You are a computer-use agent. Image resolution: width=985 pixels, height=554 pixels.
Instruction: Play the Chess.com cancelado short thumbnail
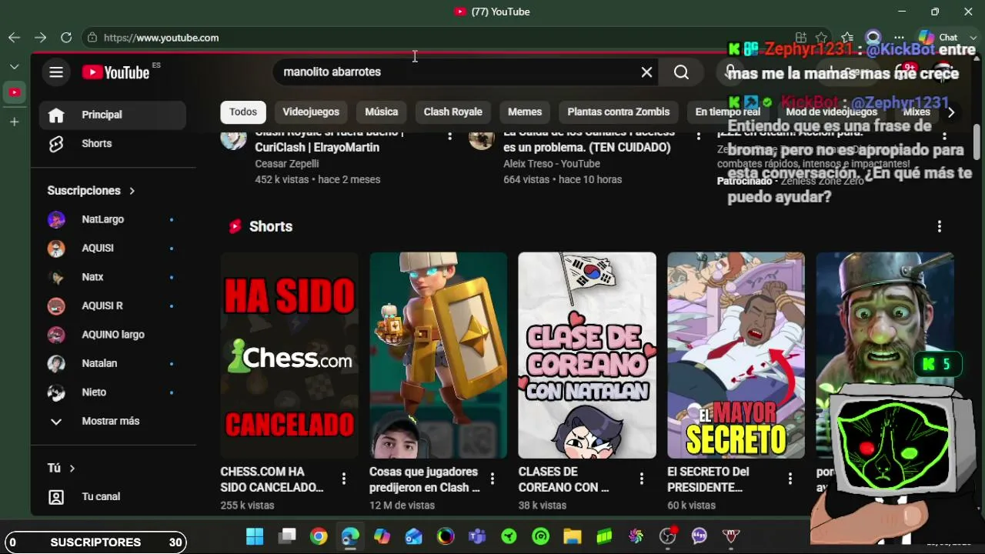[x=289, y=355]
